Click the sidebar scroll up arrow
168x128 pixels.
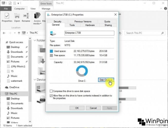[x=30, y=38]
